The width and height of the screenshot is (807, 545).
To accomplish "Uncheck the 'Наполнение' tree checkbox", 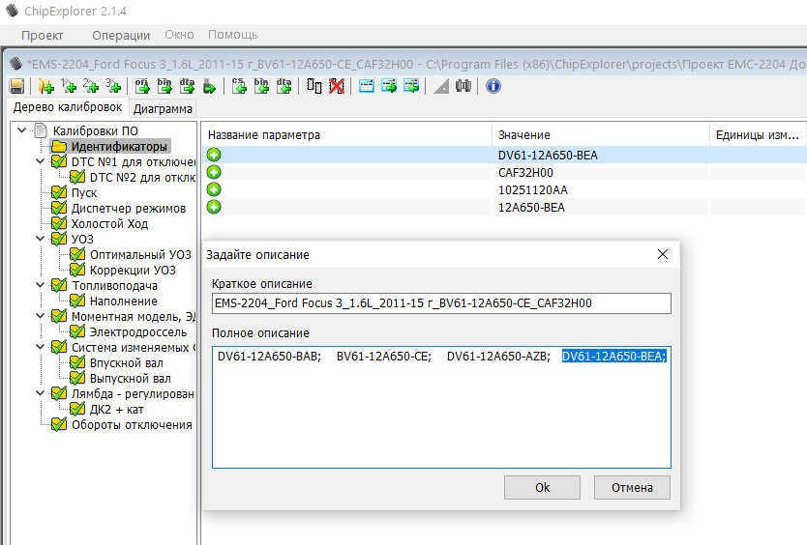I will pyautogui.click(x=77, y=301).
